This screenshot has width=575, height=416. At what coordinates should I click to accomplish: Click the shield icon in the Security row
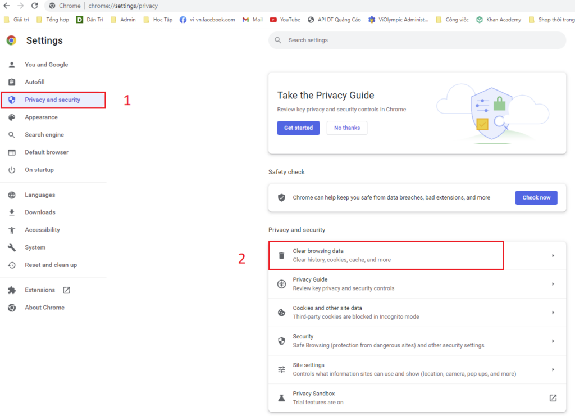pyautogui.click(x=281, y=341)
